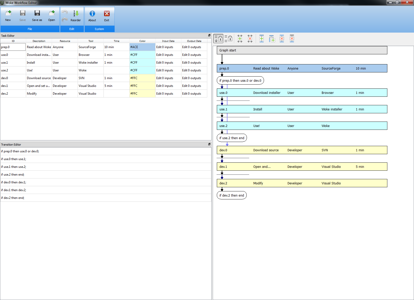414x300 pixels.
Task: Click the forked-arrow branch task add icon
Action: coord(272,39)
